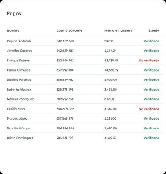Click the amount 1,244.24

point(110,51)
